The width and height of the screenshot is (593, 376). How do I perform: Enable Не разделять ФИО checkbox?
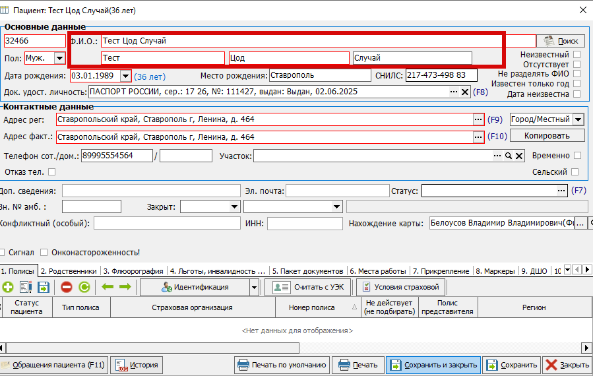[x=577, y=73]
